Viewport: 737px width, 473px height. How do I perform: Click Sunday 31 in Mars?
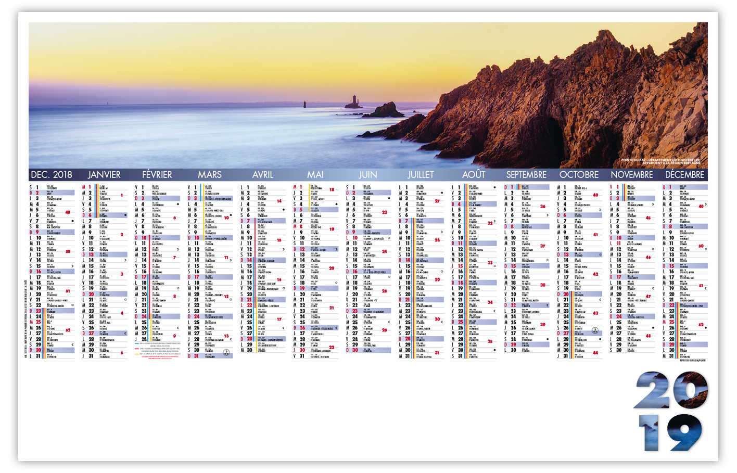(x=210, y=356)
